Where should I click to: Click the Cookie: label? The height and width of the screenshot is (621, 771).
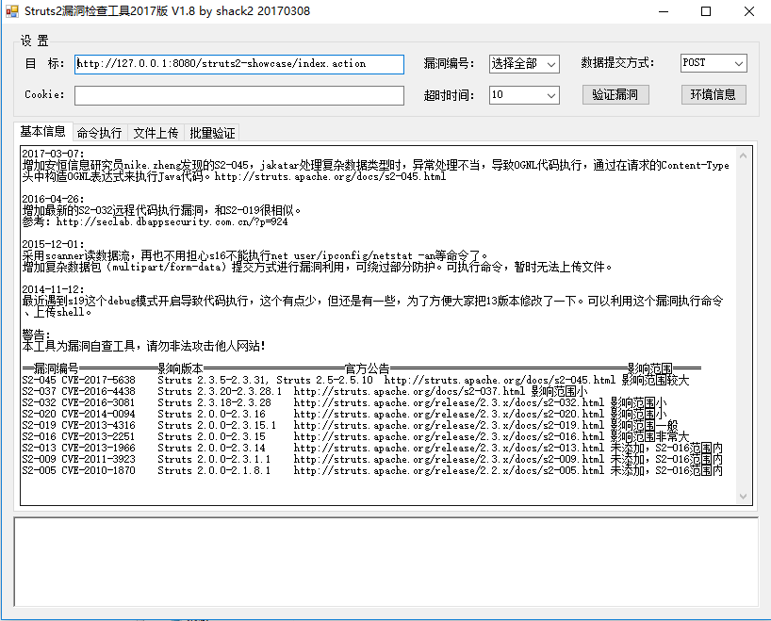[44, 94]
